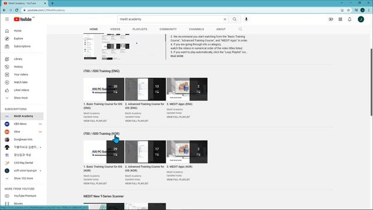Click the '2. Advanced Training Course for IOS (KOR)' title
The image size is (373, 210).
tap(145, 169)
